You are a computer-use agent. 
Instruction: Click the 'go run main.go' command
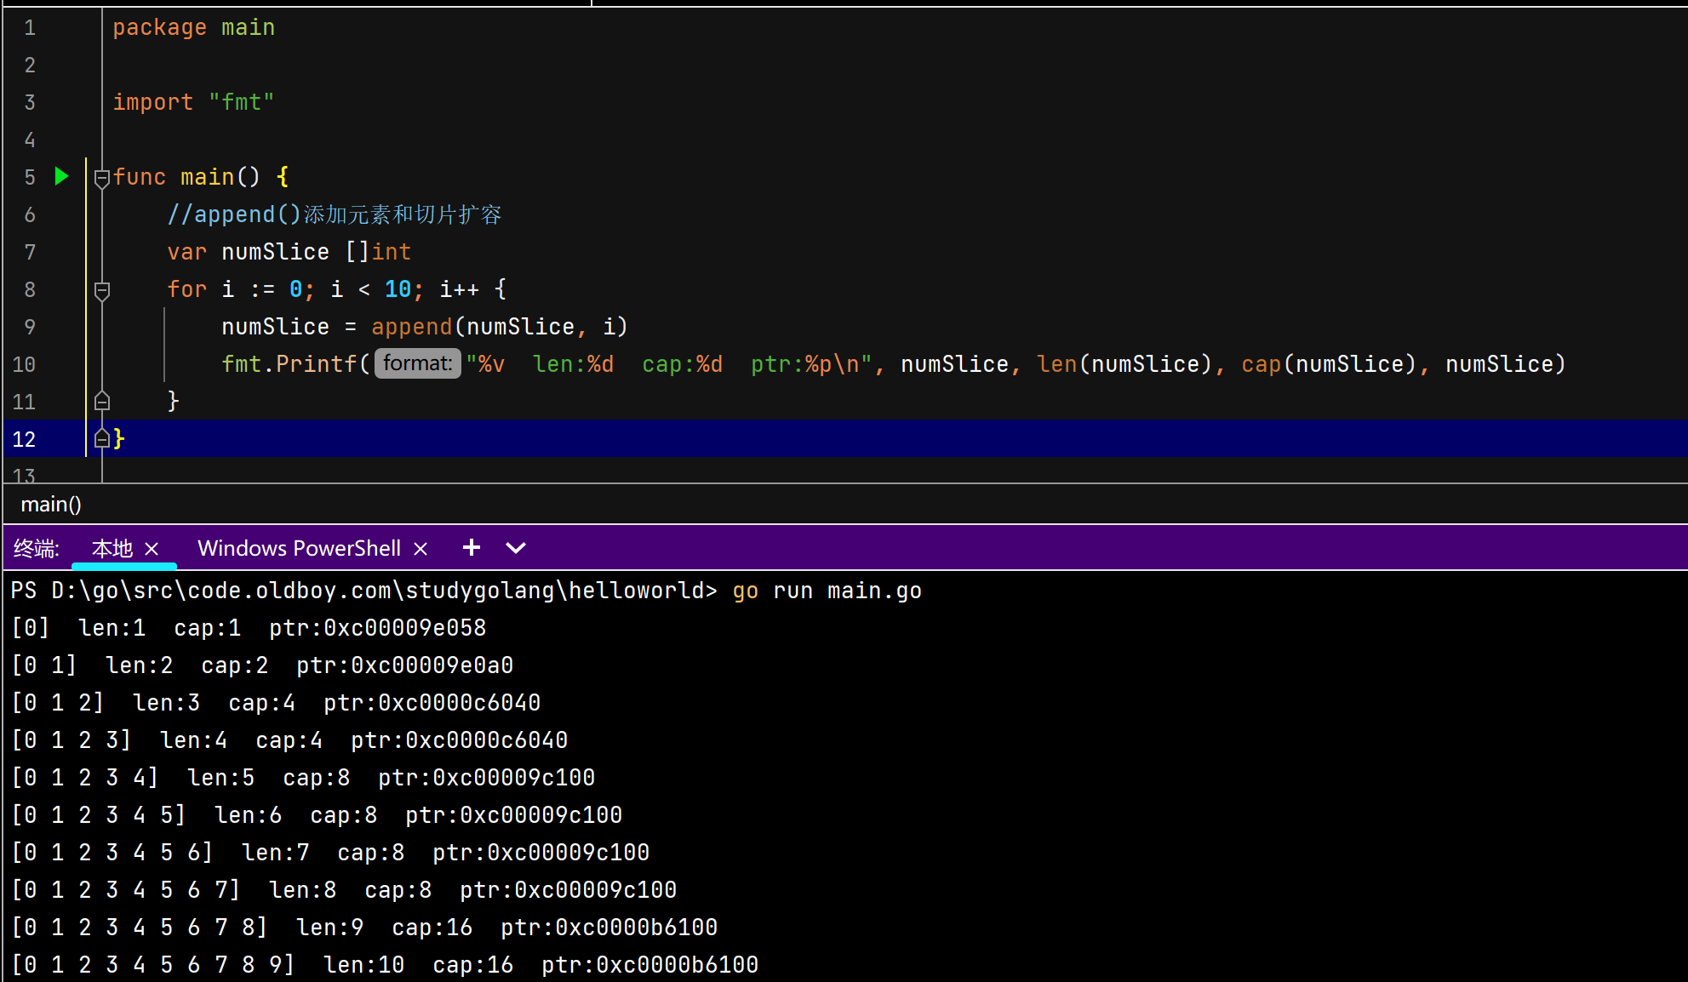pos(827,591)
